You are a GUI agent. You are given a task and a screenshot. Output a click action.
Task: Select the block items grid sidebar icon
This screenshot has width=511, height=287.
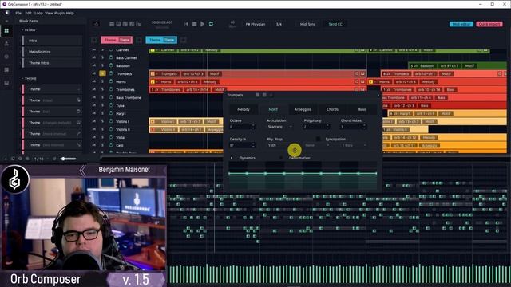click(6, 30)
